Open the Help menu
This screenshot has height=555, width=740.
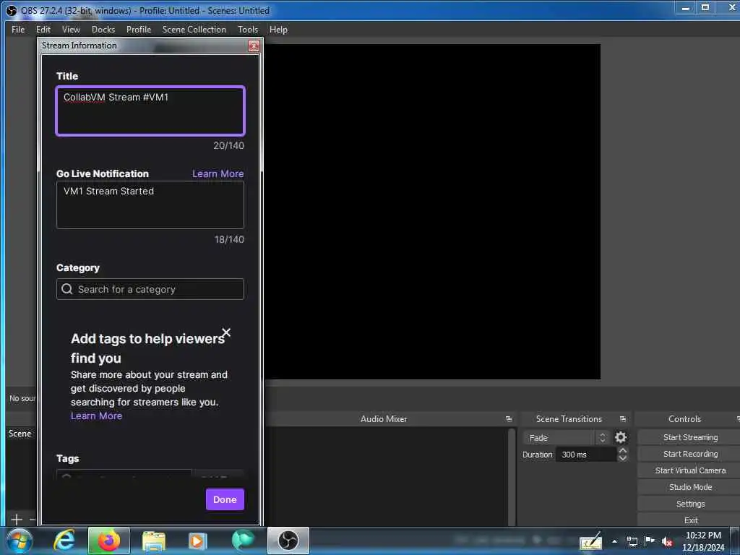(x=278, y=29)
